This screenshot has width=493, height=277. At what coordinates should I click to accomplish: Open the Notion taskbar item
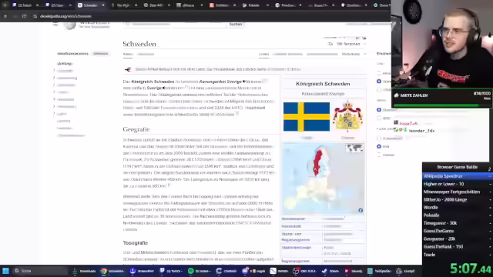[x=279, y=271]
